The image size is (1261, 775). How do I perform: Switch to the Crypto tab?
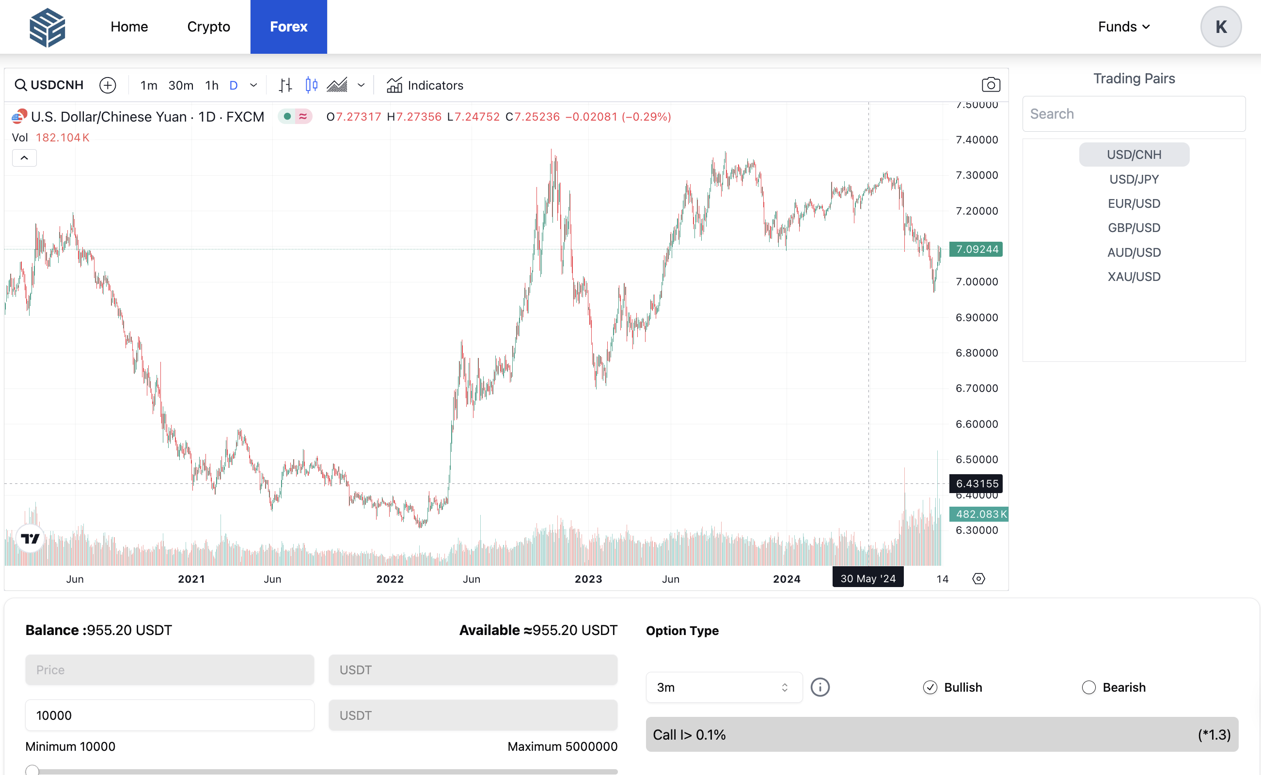[x=208, y=26]
